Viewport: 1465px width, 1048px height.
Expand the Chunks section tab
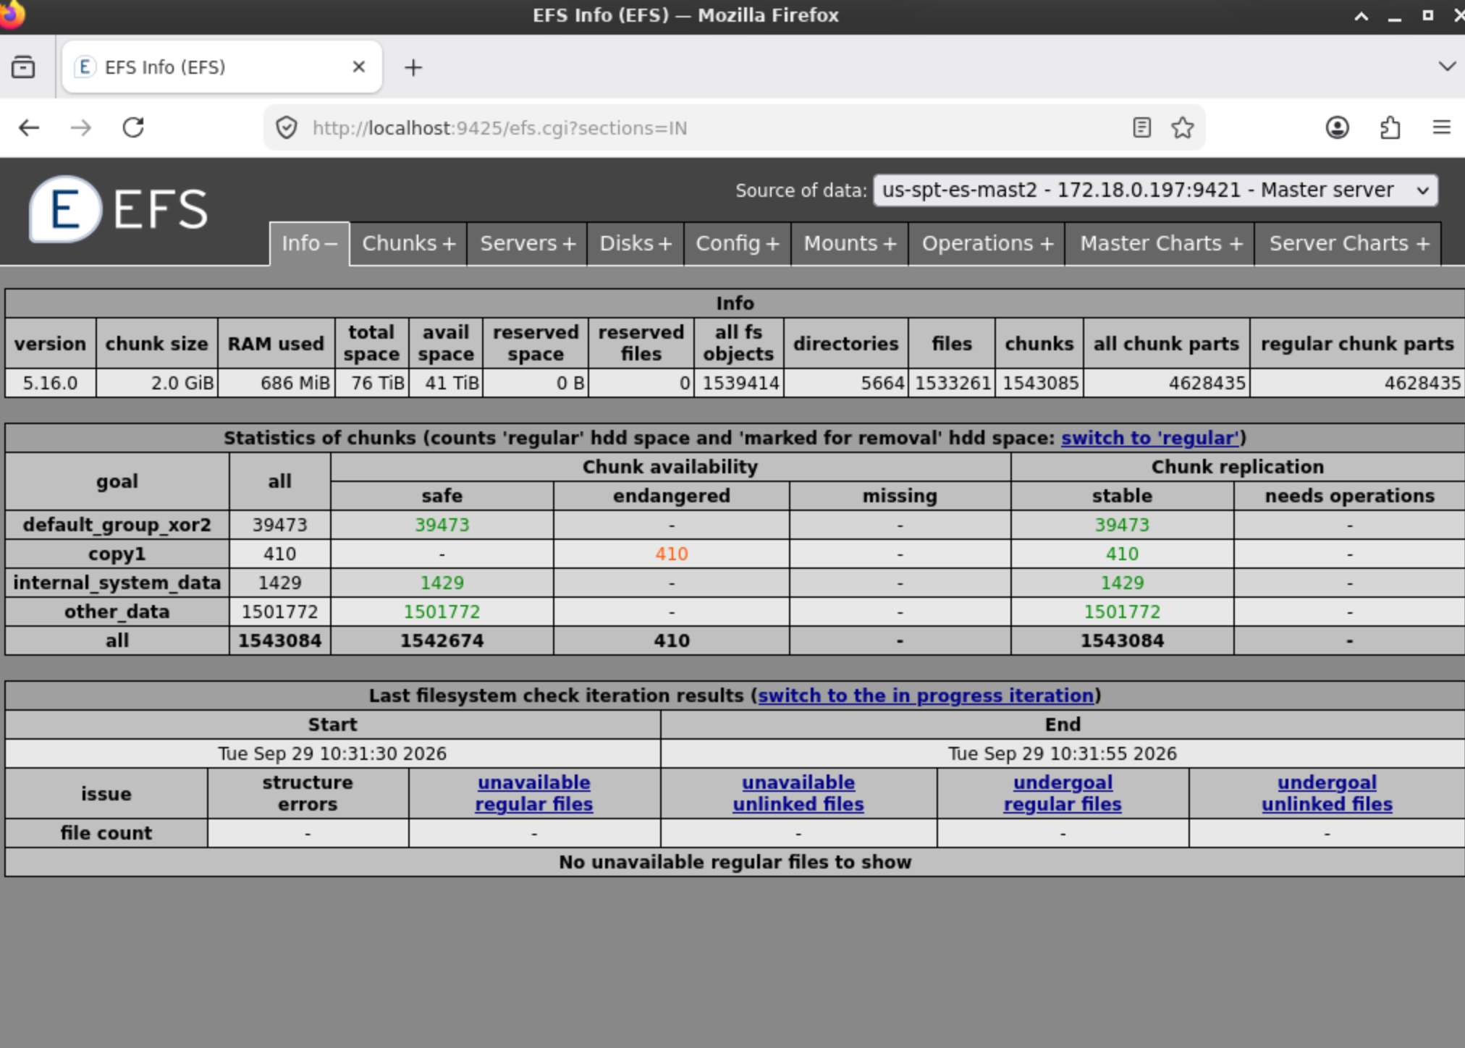tap(408, 244)
